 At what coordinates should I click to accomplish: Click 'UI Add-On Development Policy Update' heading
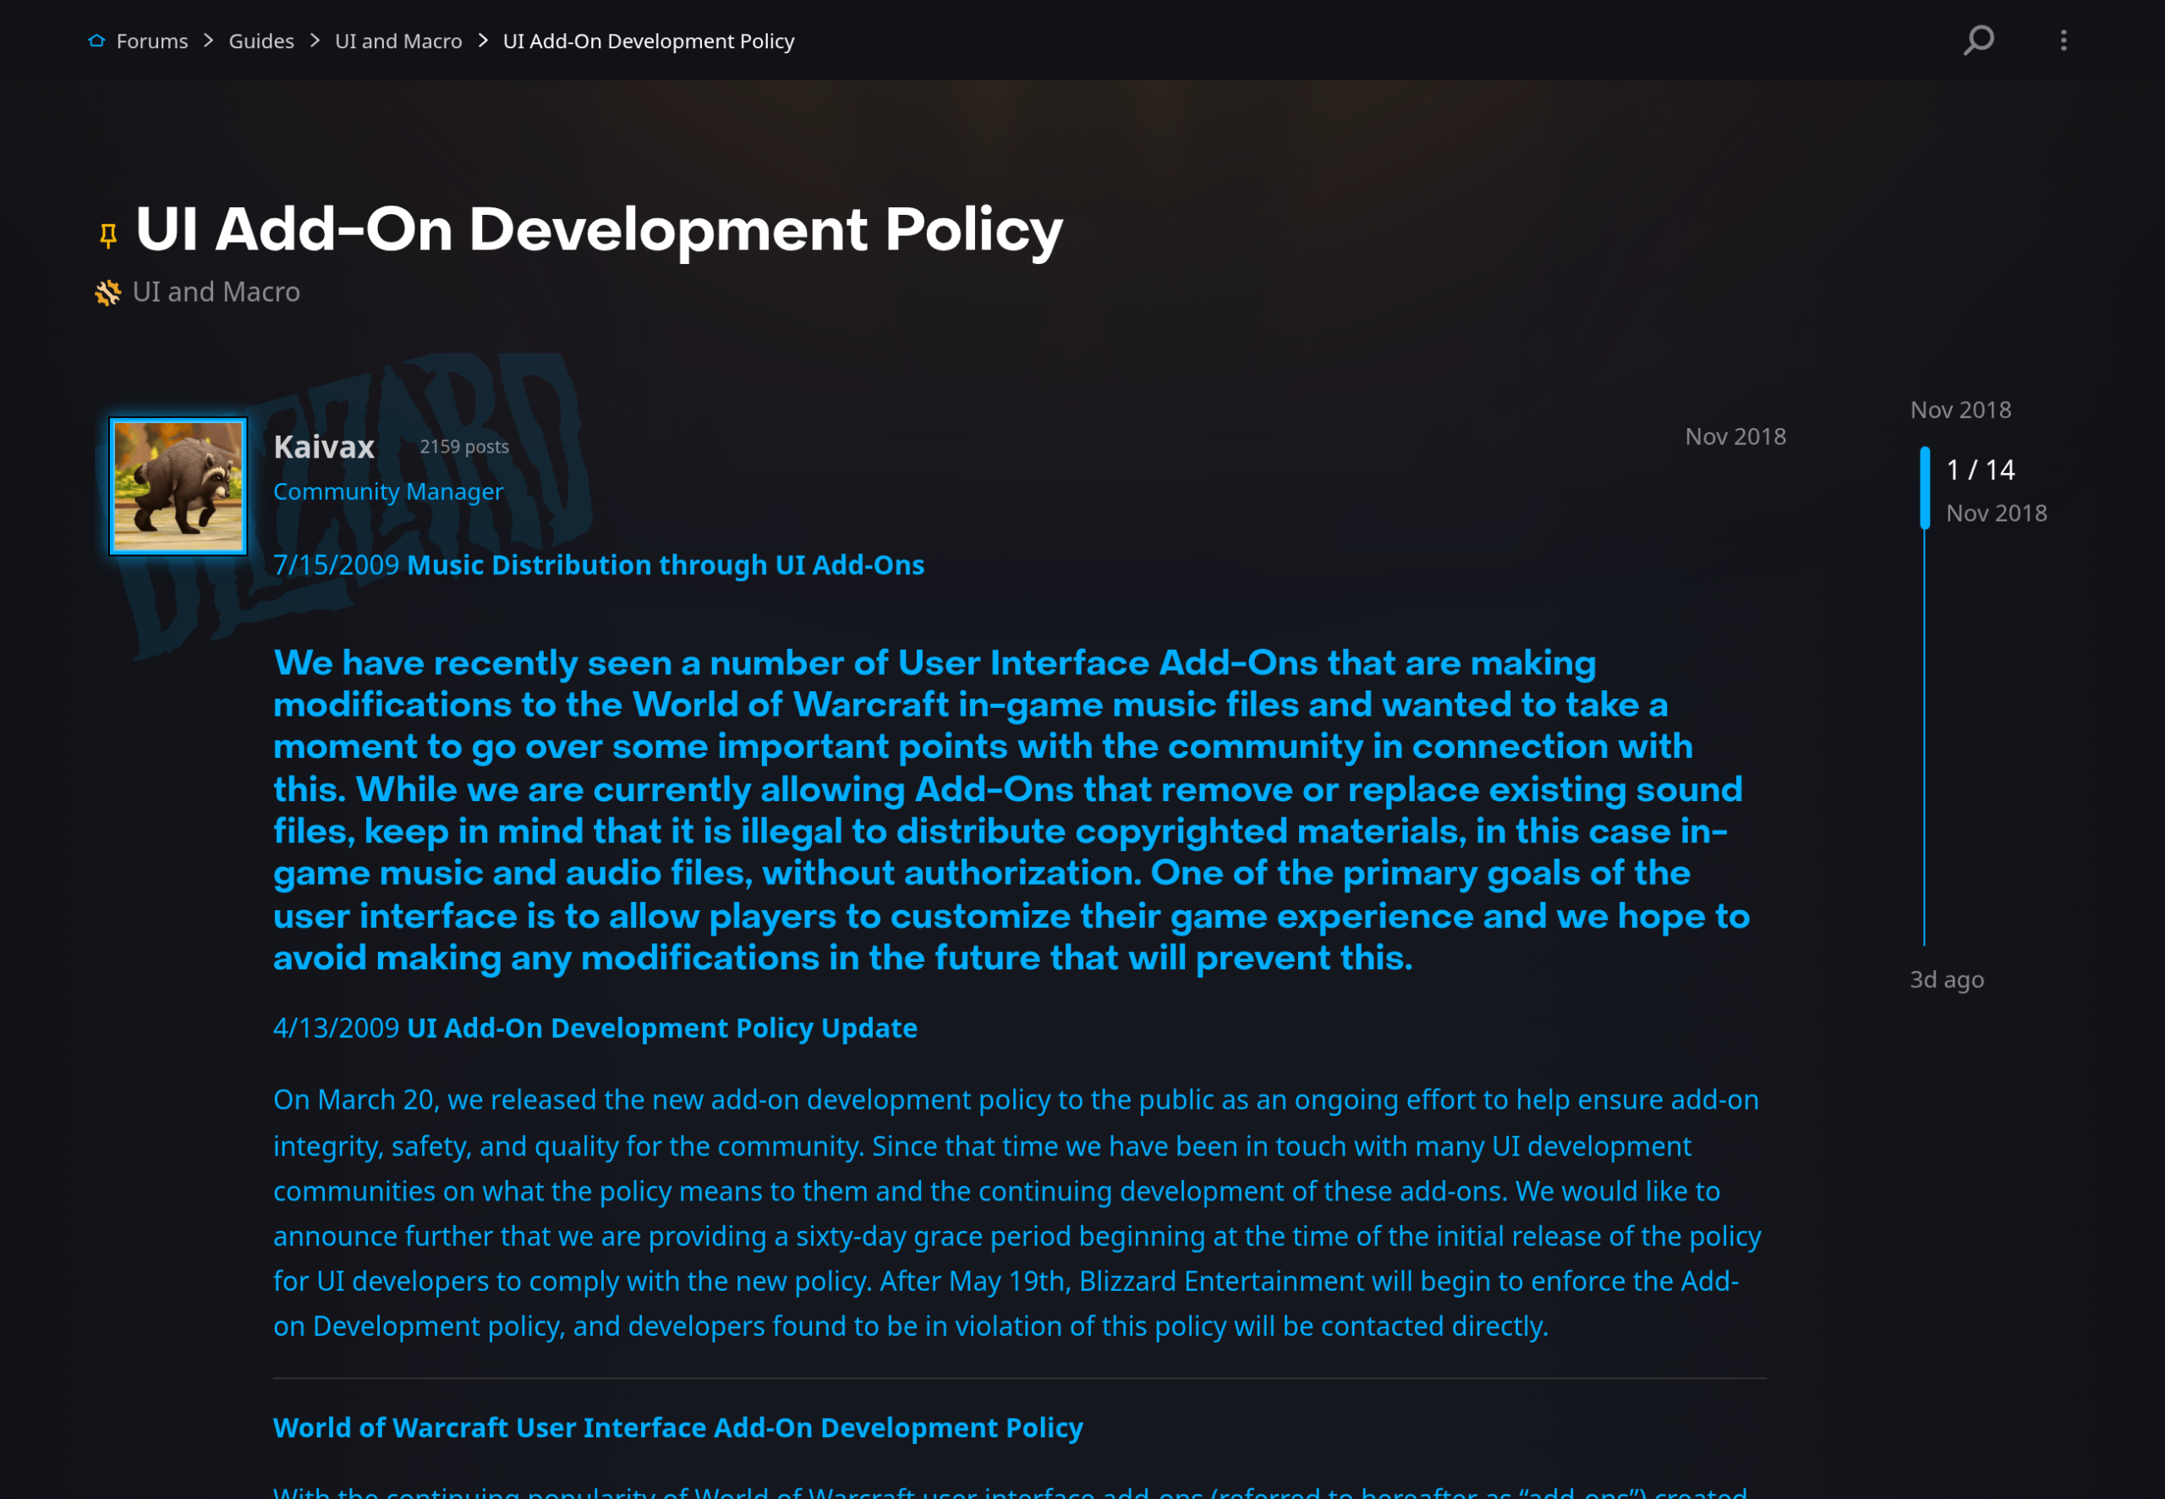pyautogui.click(x=662, y=1028)
